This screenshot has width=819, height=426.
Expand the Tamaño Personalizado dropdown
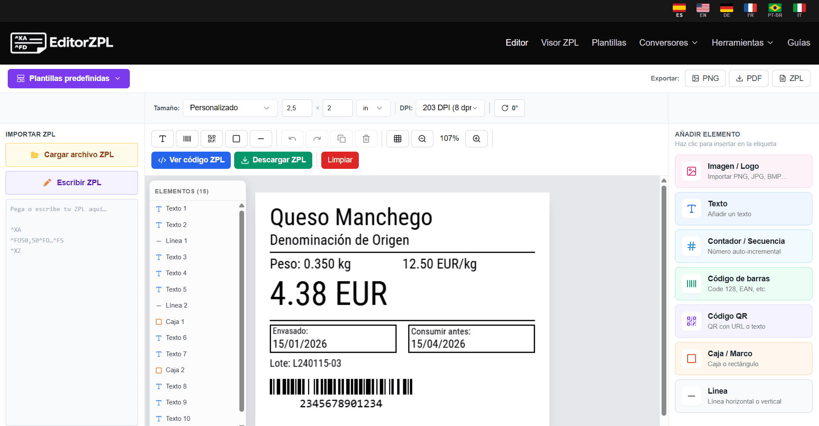(230, 108)
